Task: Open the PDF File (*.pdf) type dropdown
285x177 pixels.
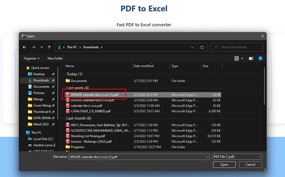Action: [x=237, y=157]
